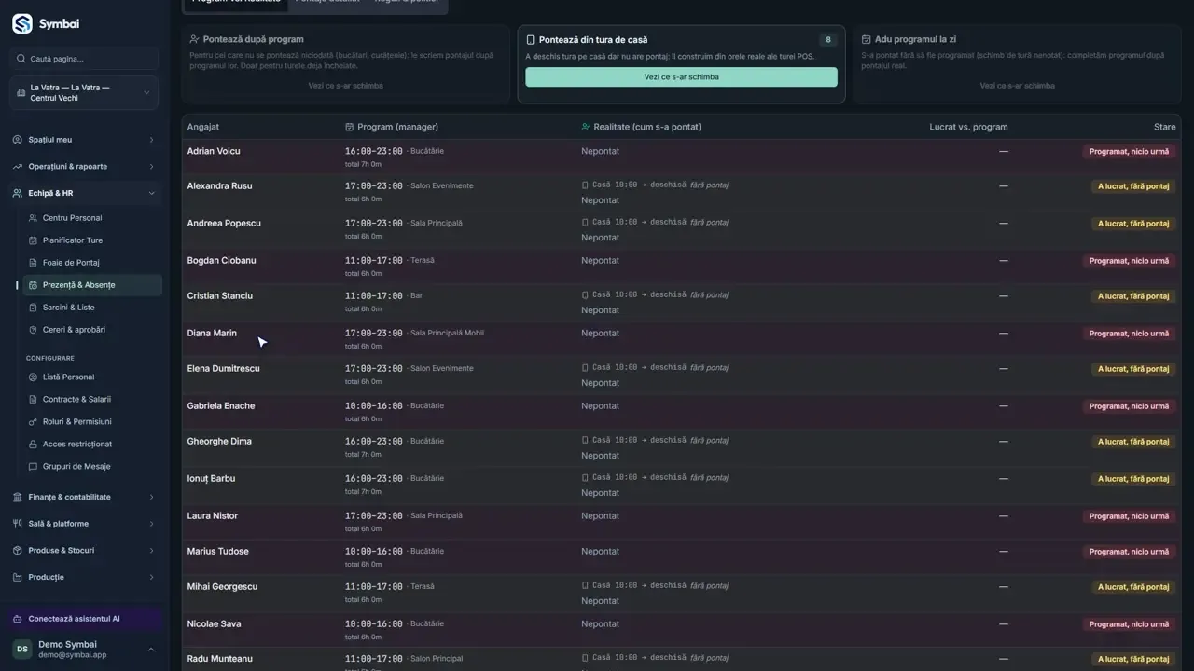This screenshot has width=1194, height=671.
Task: Select Prezență & Absențe menu item
Action: coord(91,285)
